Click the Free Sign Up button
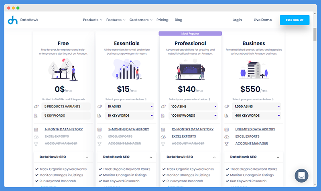This screenshot has height=191, width=321. click(295, 20)
